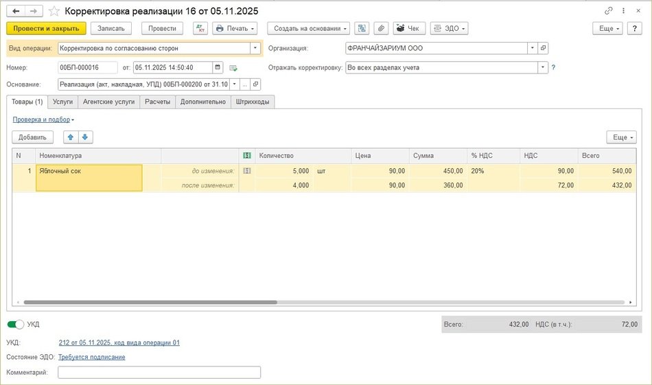Image resolution: width=652 pixels, height=385 pixels.
Task: Toggle the УКД switch
Action: [15, 324]
